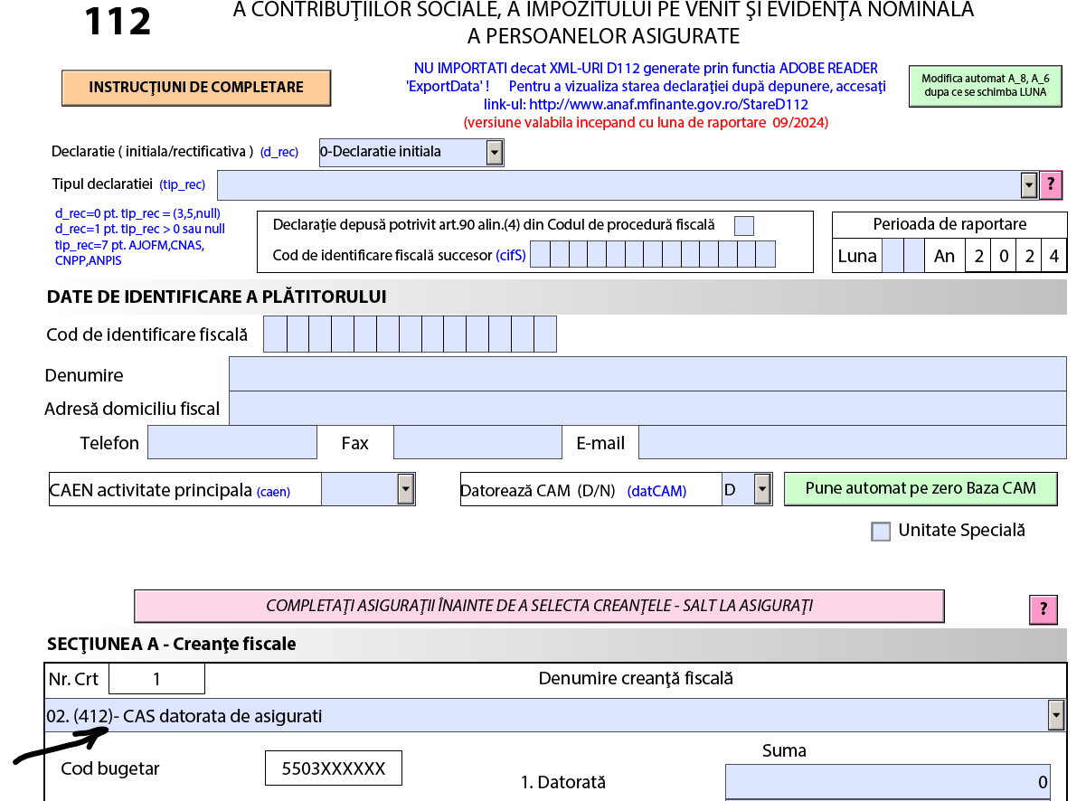Click the last An digit box '4'
The image size is (1086, 801).
[1053, 256]
